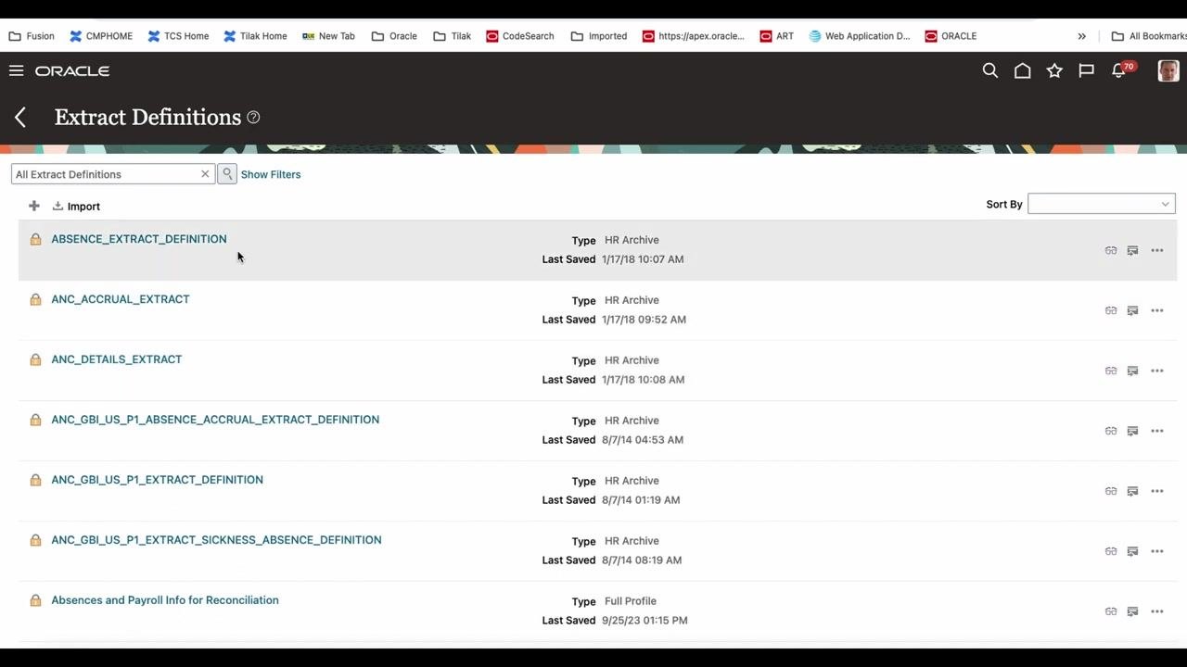The height and width of the screenshot is (667, 1187).
Task: Open the CodeSearch bookmark
Action: tap(519, 36)
